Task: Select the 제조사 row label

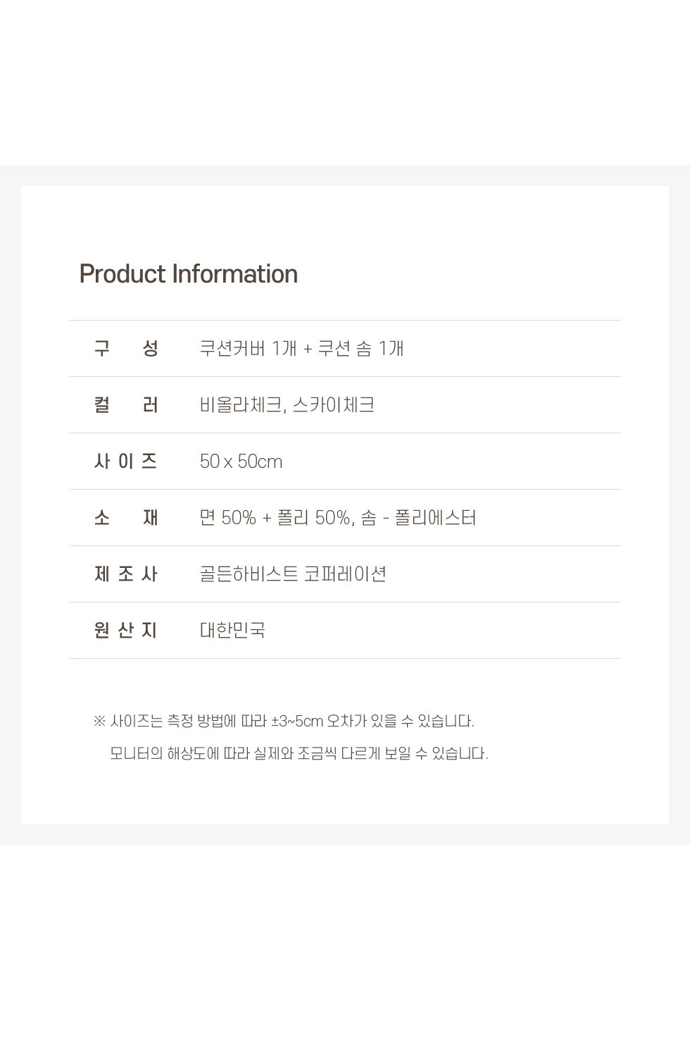Action: click(126, 574)
